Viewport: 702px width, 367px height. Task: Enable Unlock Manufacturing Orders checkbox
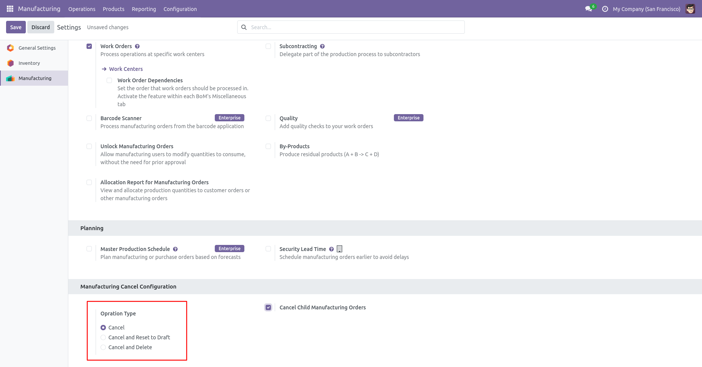pyautogui.click(x=89, y=146)
